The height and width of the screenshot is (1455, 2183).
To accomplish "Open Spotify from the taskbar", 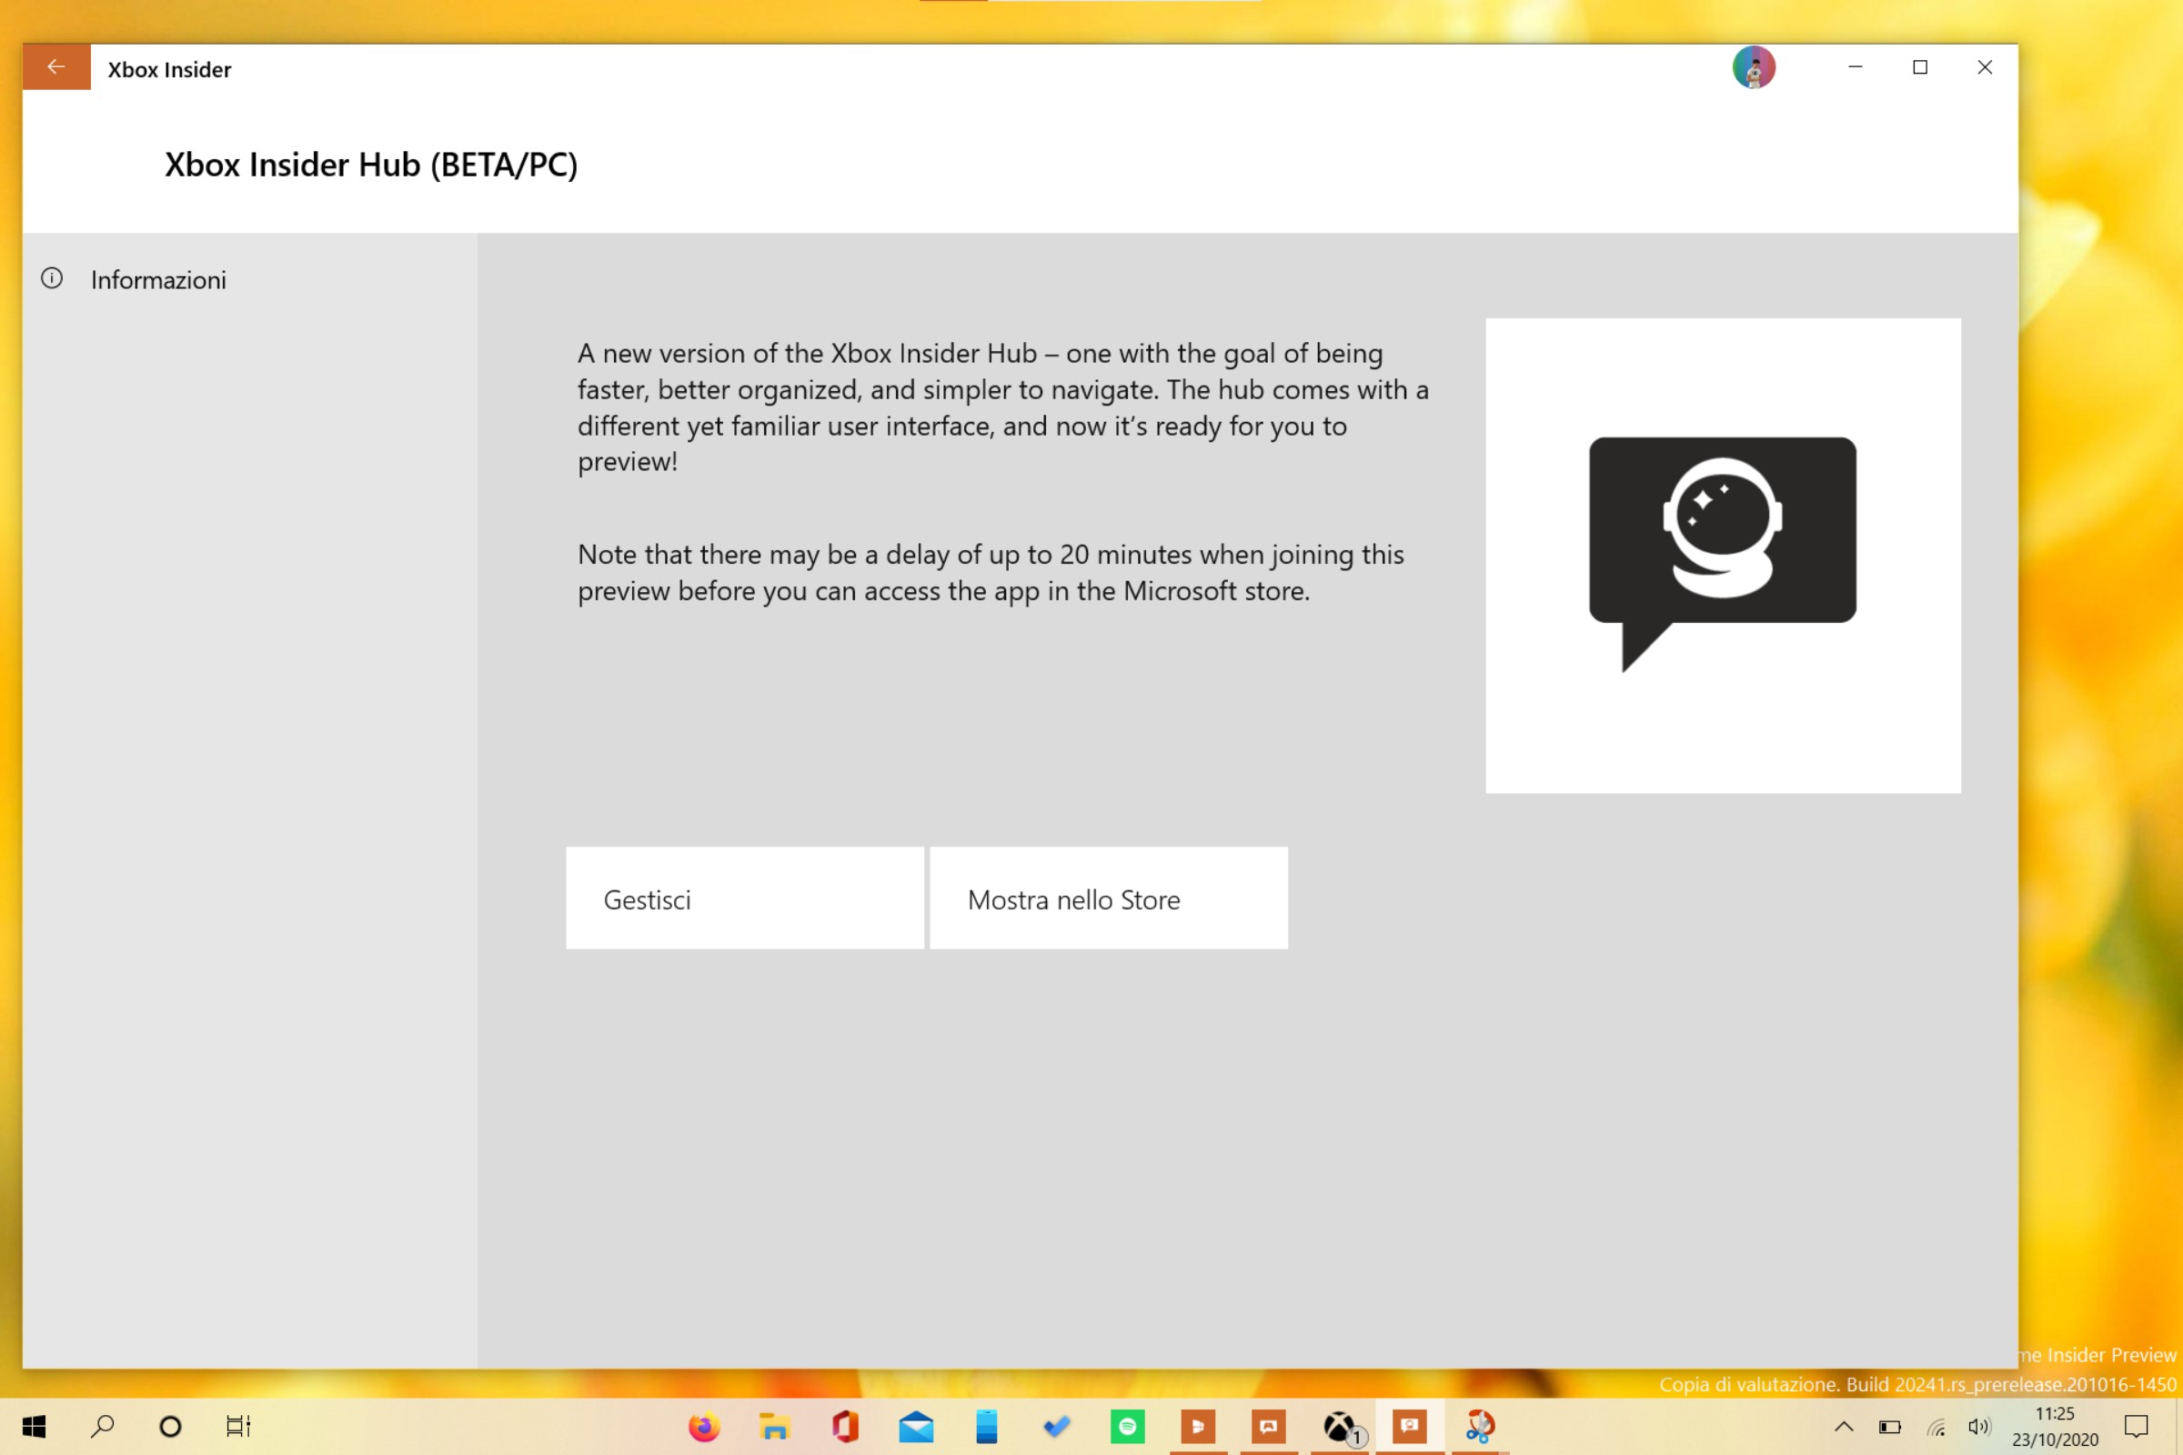I will tap(1128, 1426).
